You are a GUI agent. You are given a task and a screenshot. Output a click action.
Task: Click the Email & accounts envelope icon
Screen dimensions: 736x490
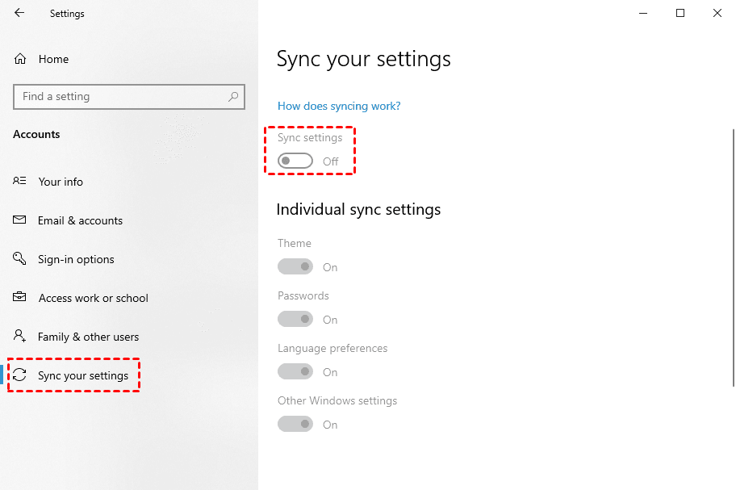(x=20, y=220)
